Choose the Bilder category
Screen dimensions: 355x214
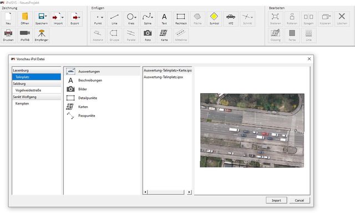(102, 89)
